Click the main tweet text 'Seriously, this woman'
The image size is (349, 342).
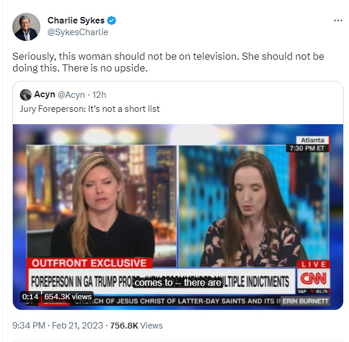[168, 62]
